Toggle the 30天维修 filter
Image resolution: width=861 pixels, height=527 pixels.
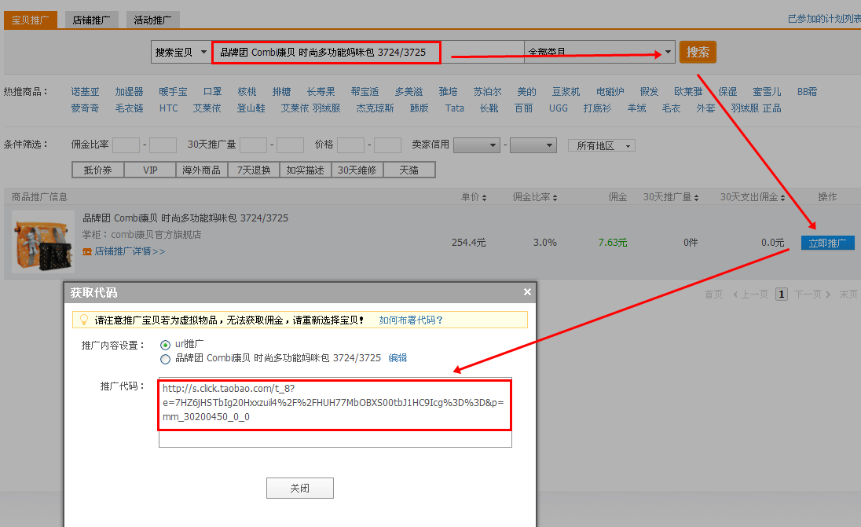[x=357, y=170]
